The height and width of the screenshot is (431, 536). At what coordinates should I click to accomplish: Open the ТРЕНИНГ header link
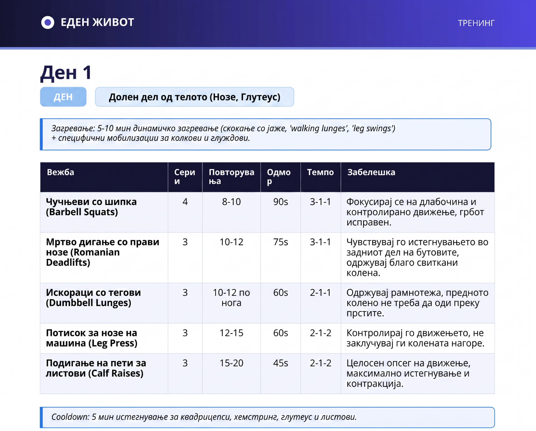point(476,23)
